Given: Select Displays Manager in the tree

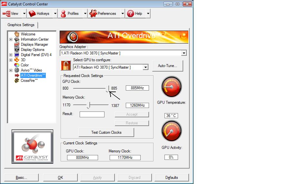Looking at the screenshot, I should tap(35, 44).
